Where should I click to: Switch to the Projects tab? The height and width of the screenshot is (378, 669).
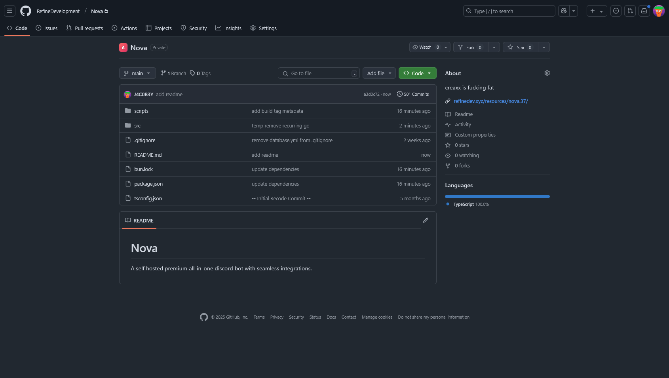(x=159, y=28)
